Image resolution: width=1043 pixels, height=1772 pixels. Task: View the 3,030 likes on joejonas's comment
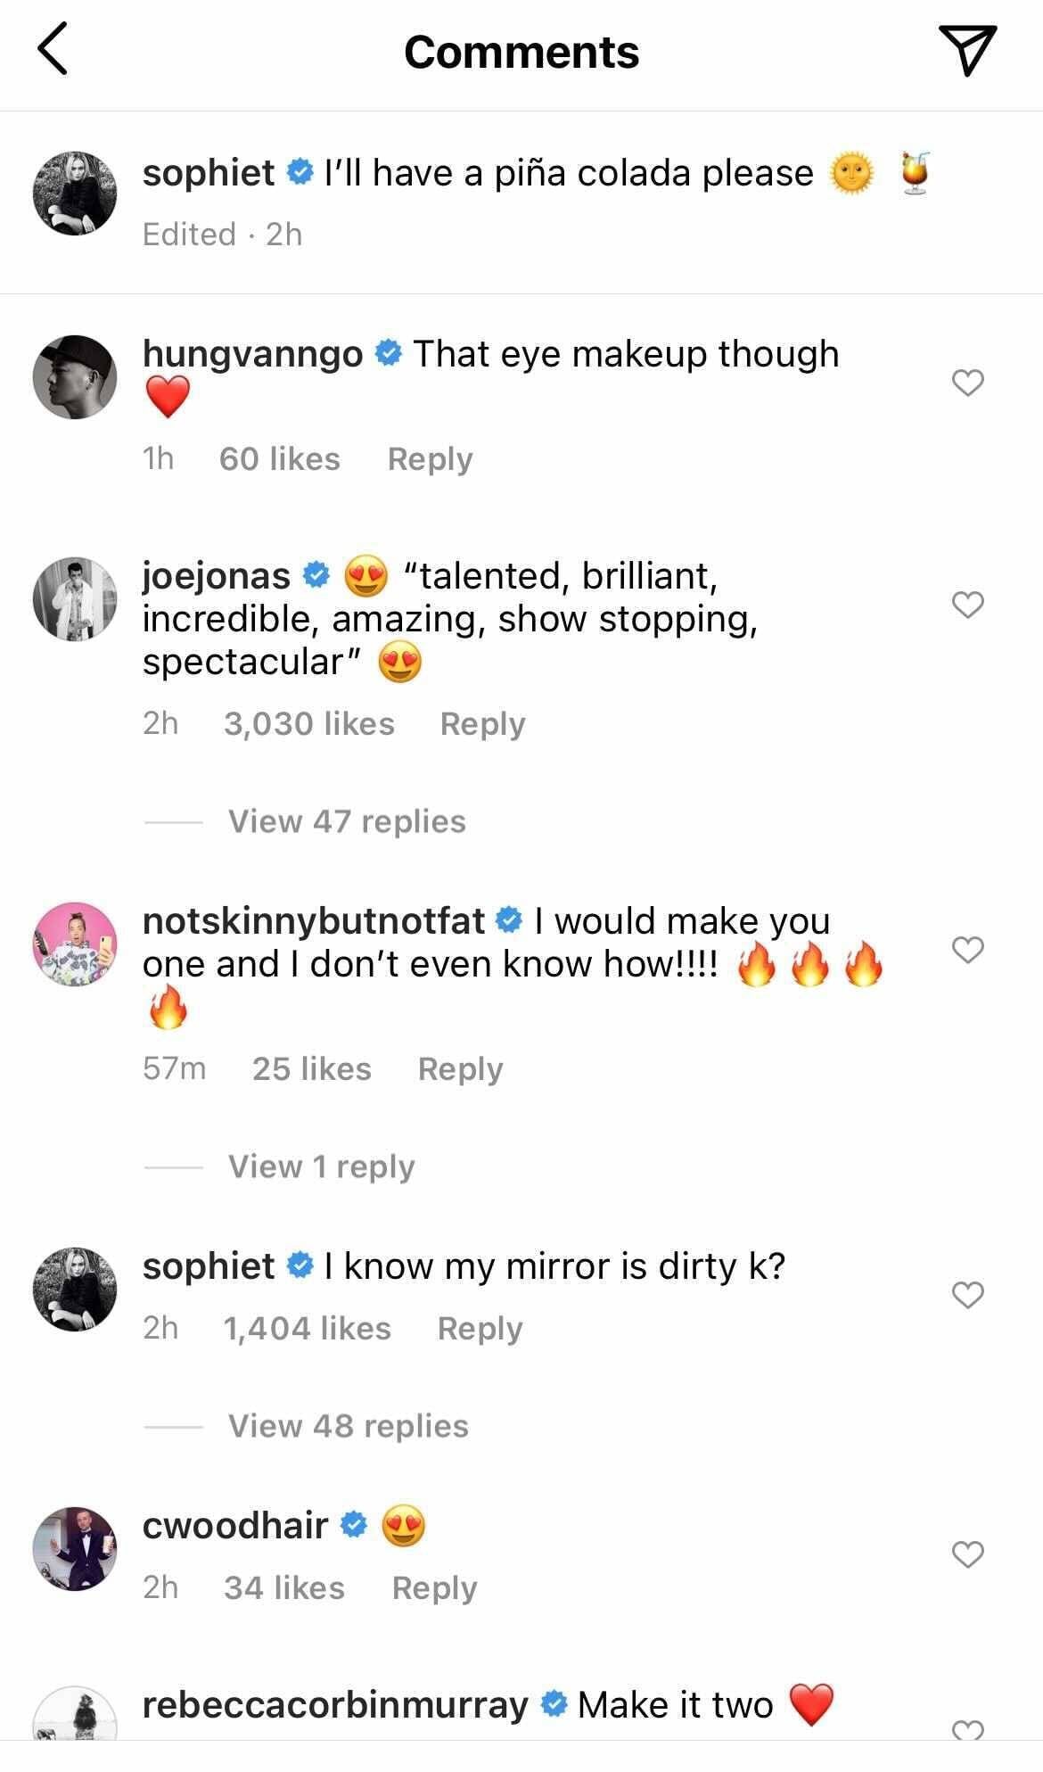[x=308, y=724]
